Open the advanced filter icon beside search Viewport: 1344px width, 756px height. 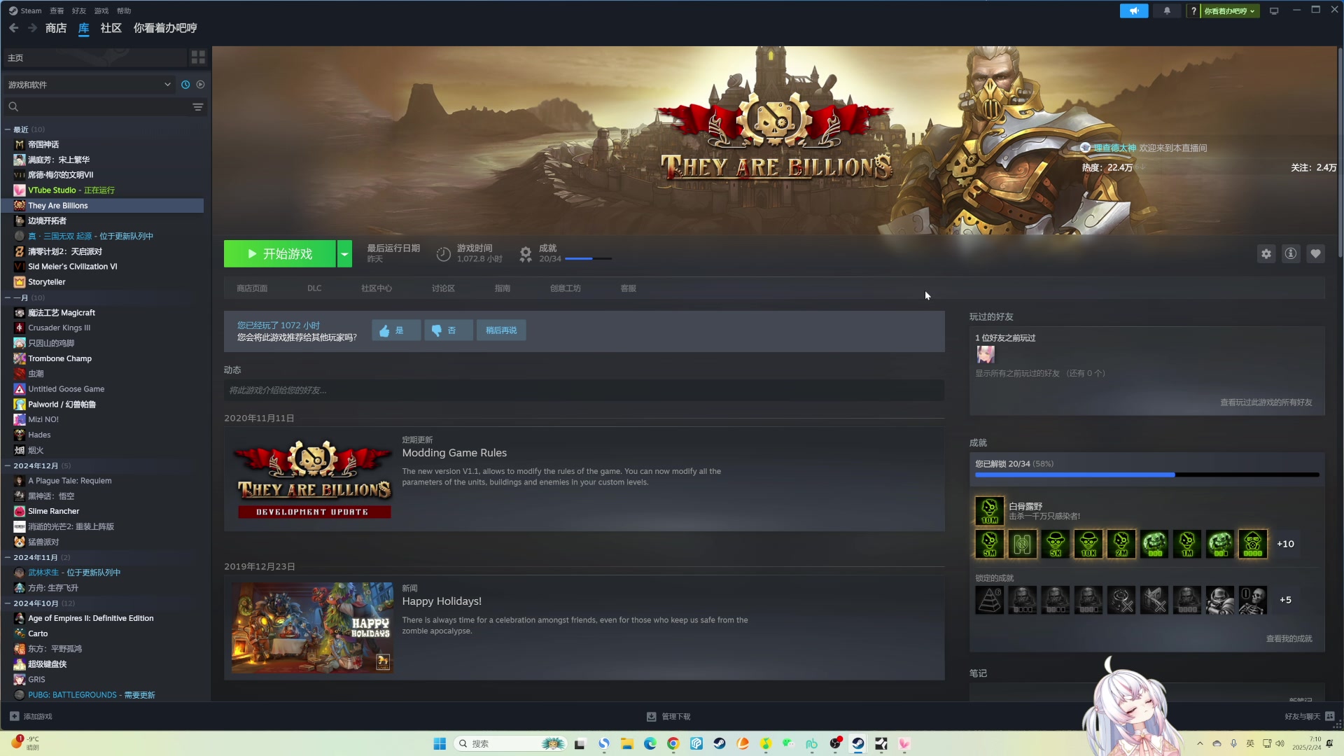(x=198, y=107)
